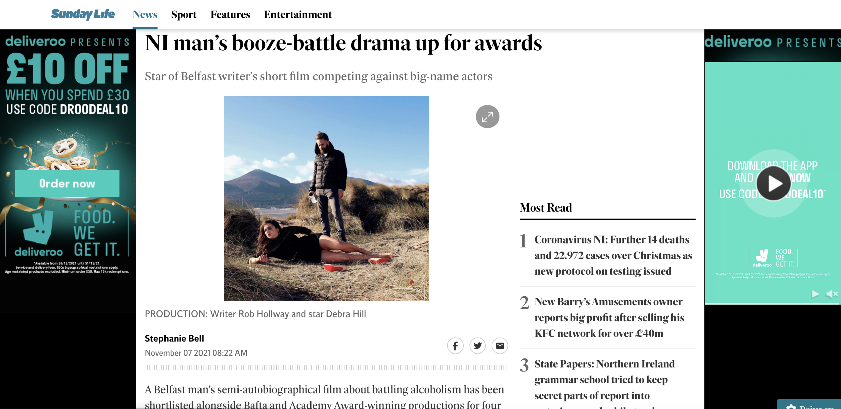Share article on Twitter

pyautogui.click(x=477, y=346)
